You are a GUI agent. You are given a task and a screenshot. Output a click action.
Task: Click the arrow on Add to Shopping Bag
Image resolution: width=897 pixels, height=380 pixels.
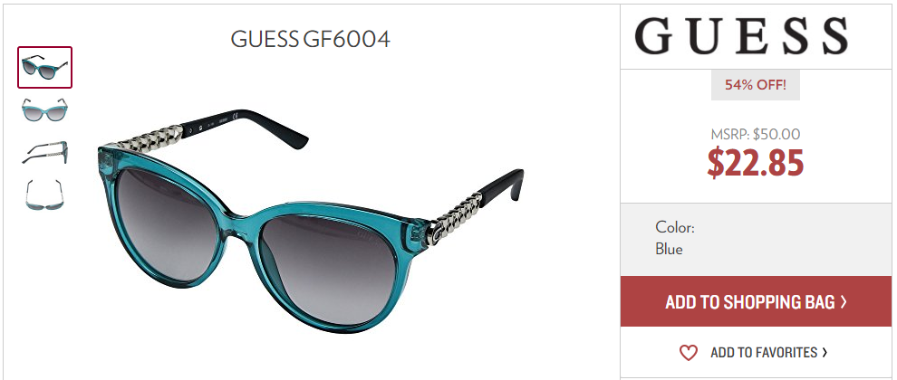tap(844, 301)
